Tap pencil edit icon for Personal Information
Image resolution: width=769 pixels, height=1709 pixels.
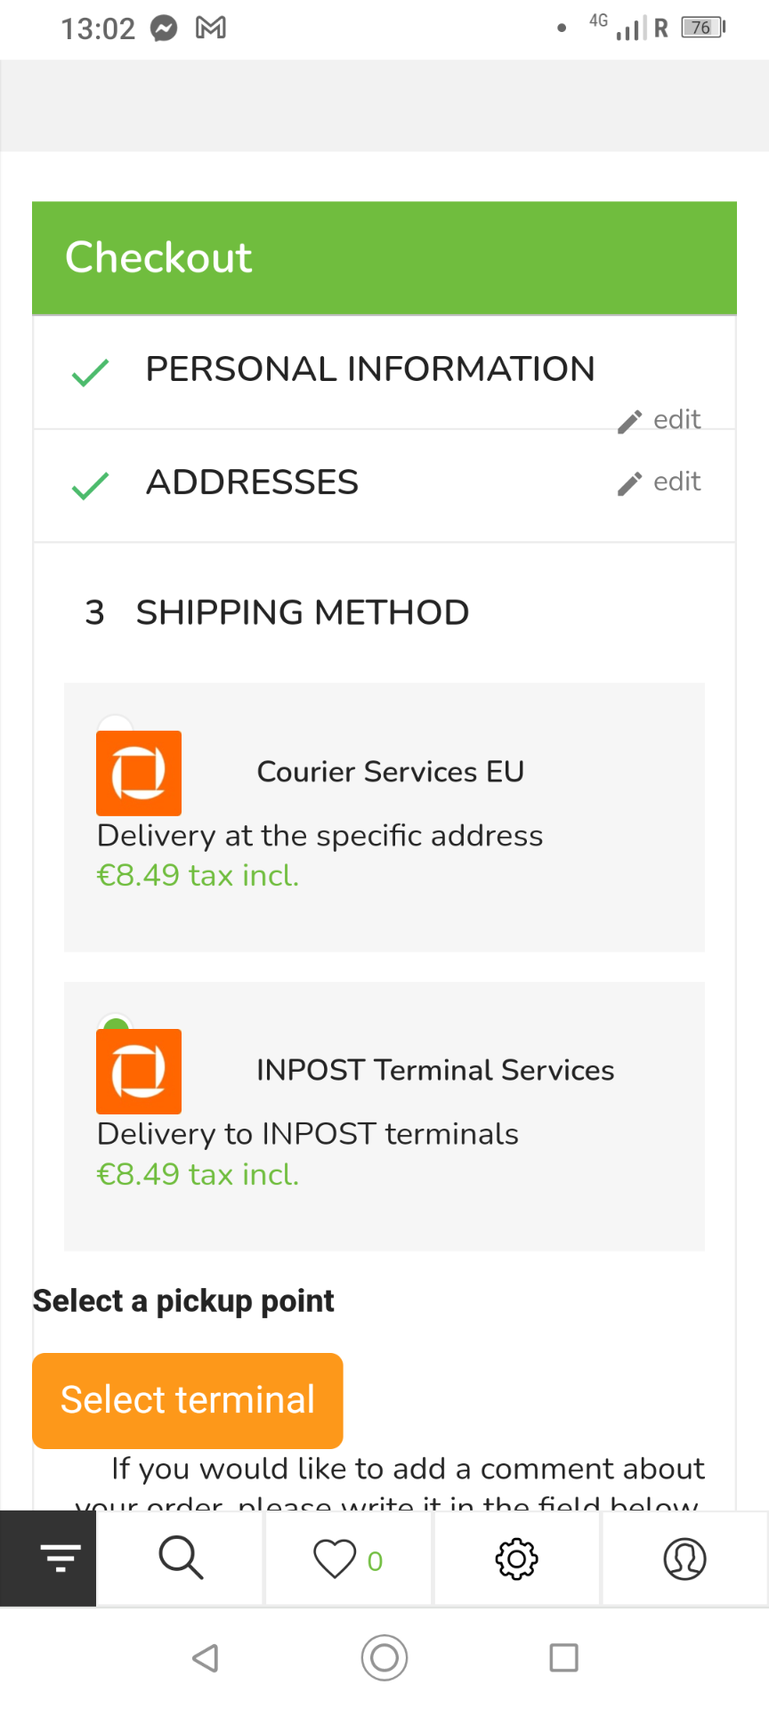point(630,421)
